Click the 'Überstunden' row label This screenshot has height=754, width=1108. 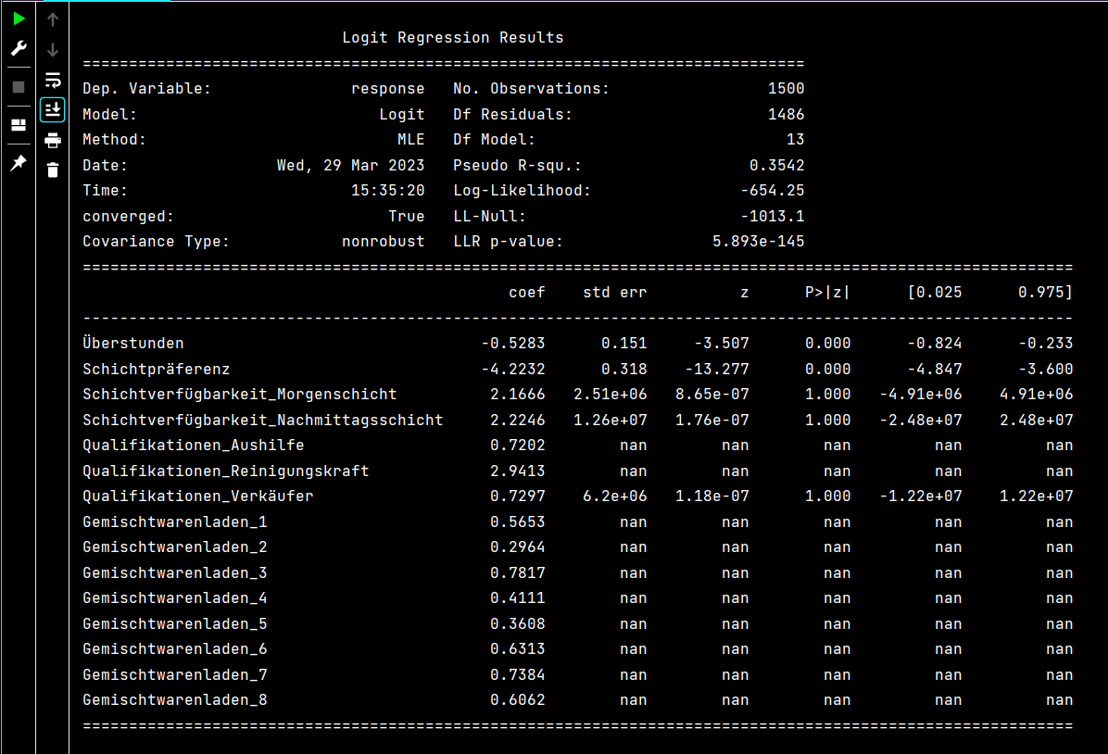(x=132, y=344)
